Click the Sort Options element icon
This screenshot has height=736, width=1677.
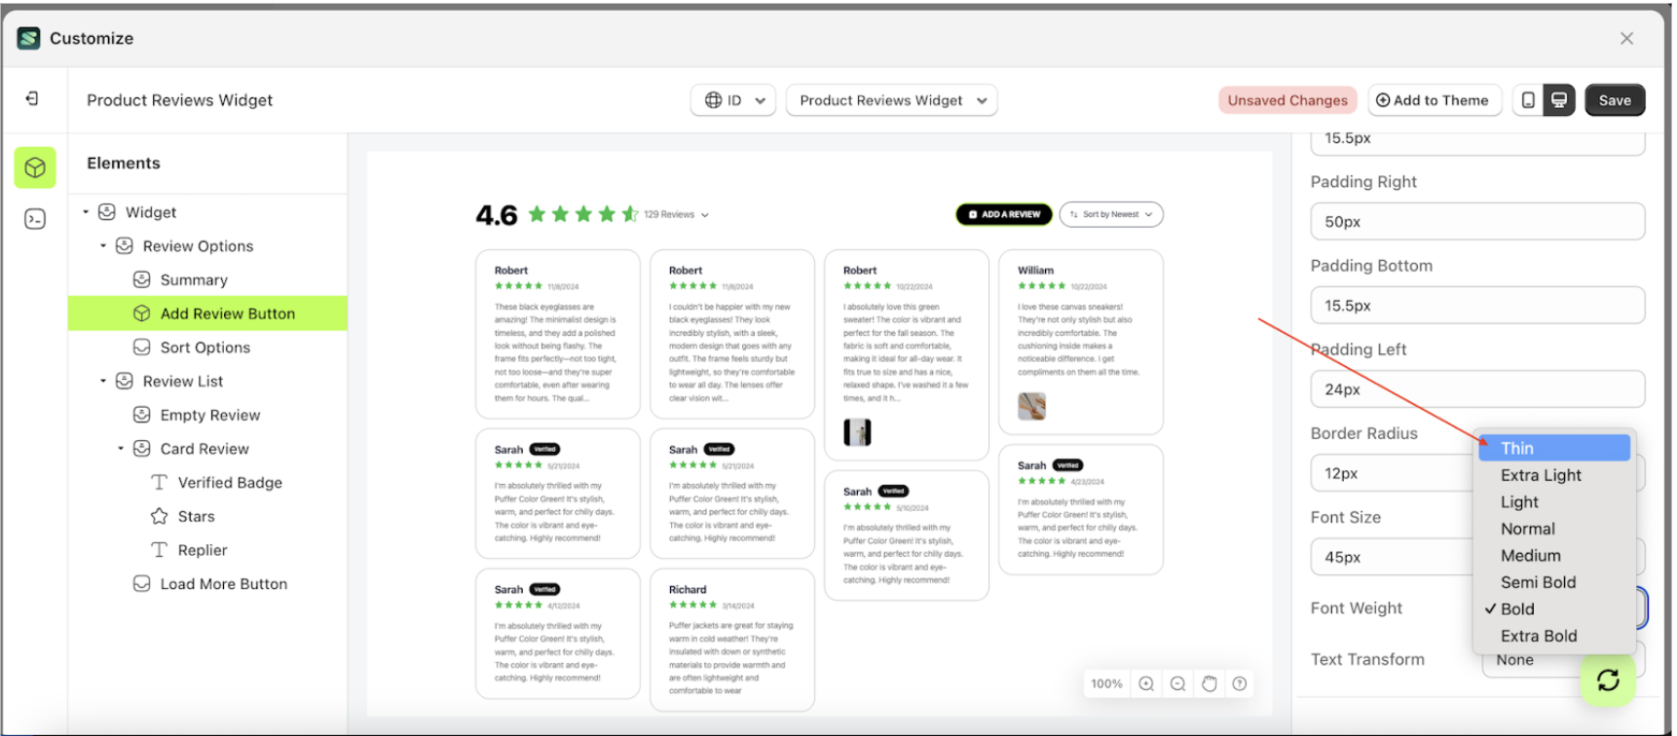pyautogui.click(x=141, y=348)
